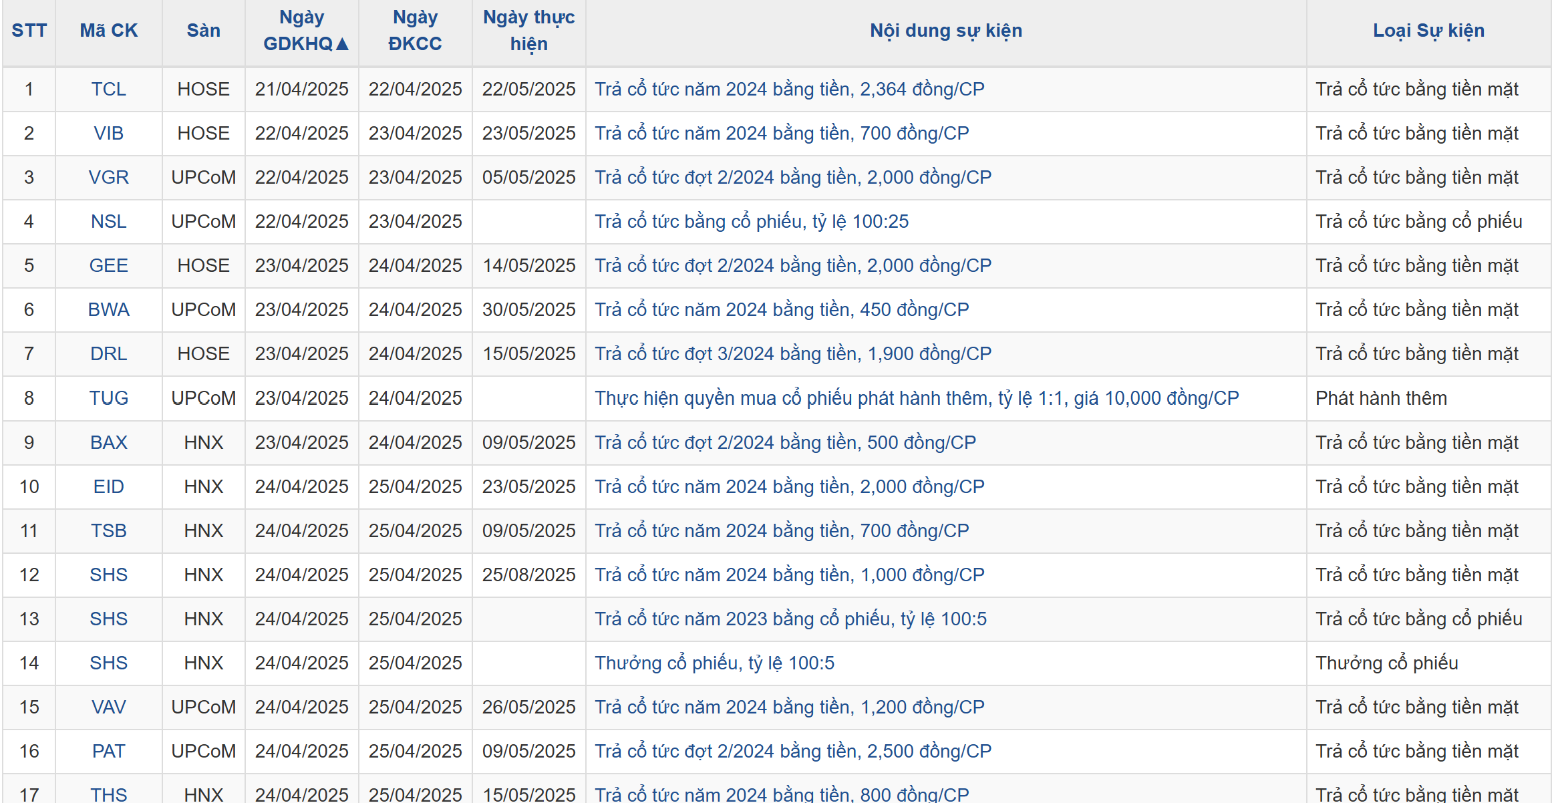Sort by Mã CK column header
Image resolution: width=1554 pixels, height=803 pixels.
click(108, 31)
